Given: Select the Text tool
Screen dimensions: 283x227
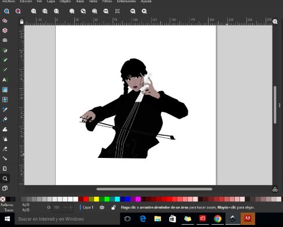Looking at the screenshot, I should [x=5, y=80].
